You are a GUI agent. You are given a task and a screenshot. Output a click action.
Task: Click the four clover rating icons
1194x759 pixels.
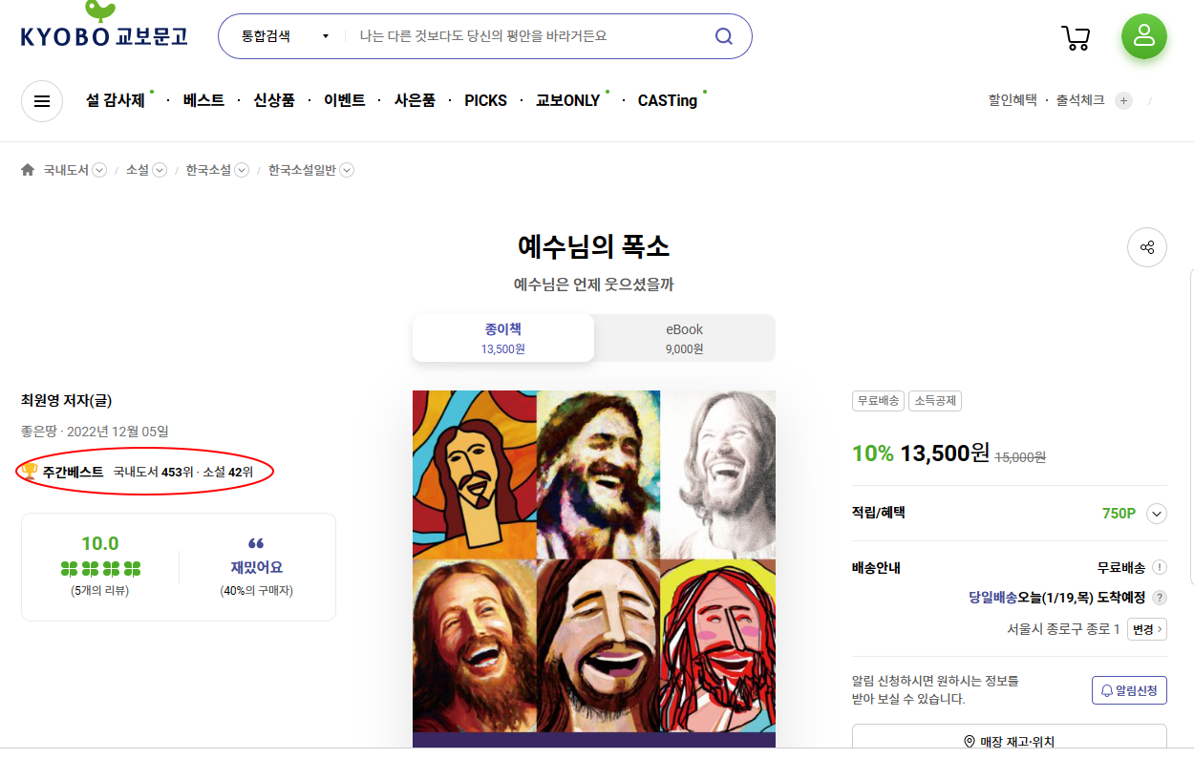100,569
